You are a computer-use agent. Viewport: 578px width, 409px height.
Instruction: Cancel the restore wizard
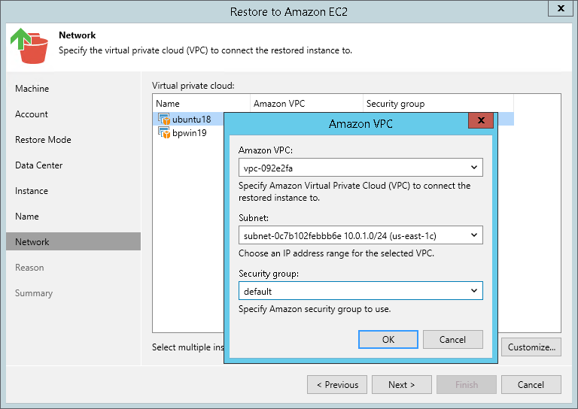pos(531,385)
